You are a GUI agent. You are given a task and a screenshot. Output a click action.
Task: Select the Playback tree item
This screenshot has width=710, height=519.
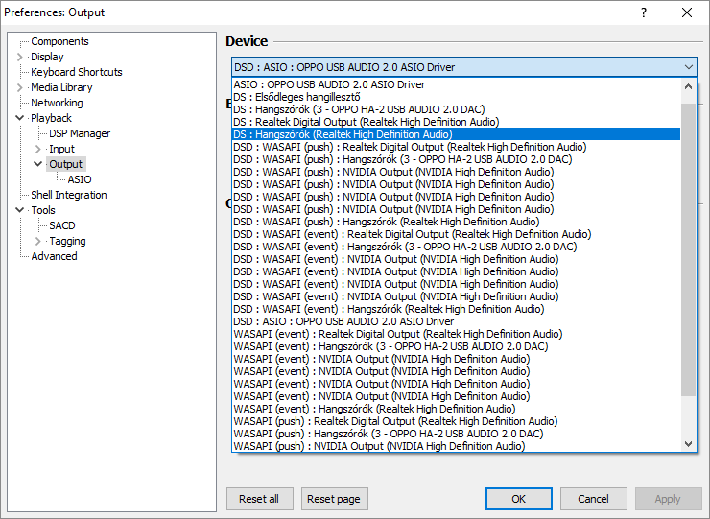pos(51,118)
